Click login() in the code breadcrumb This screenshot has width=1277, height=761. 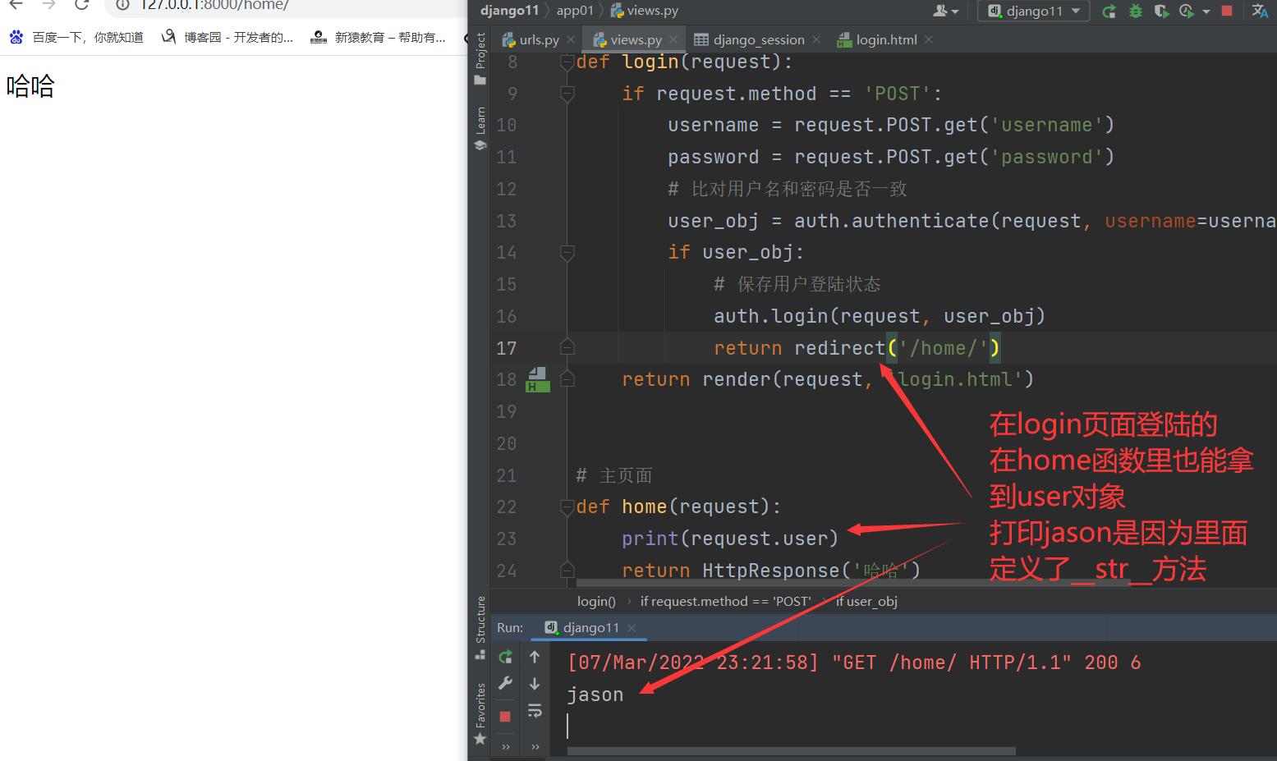click(x=596, y=601)
